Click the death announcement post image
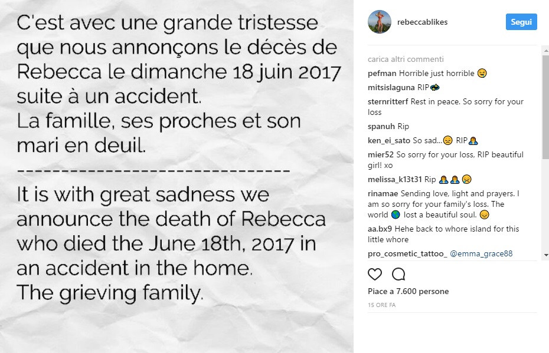Image resolution: width=549 pixels, height=353 pixels. click(x=177, y=176)
